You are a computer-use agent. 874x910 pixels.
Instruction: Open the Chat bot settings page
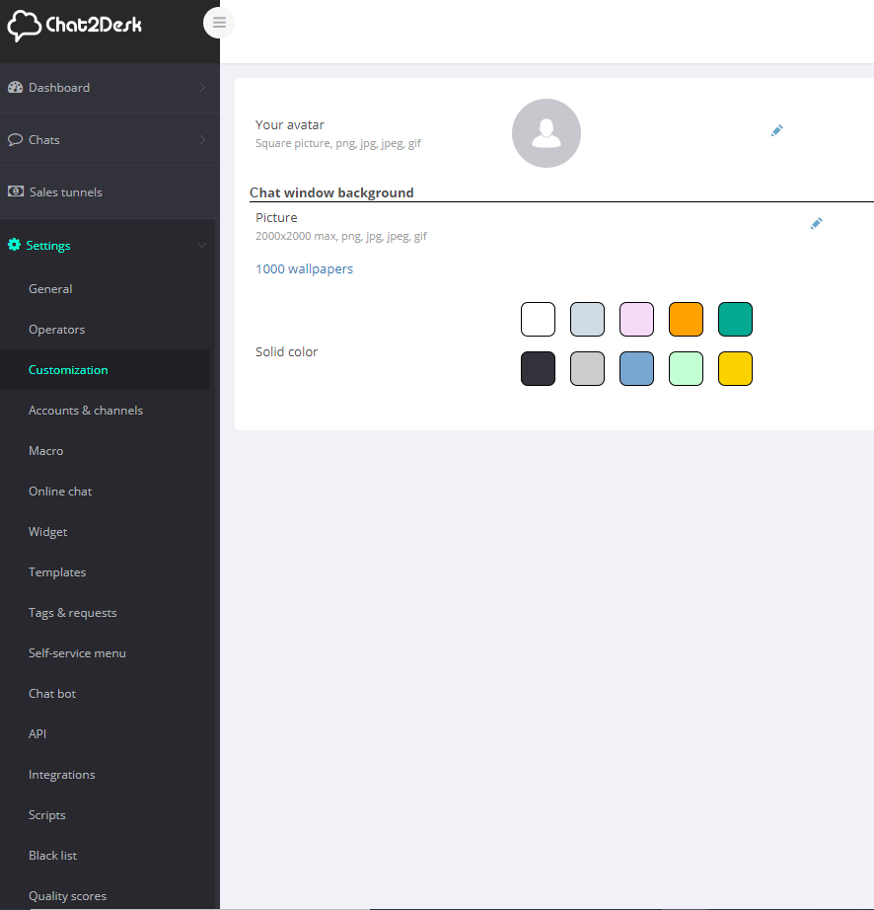[52, 693]
